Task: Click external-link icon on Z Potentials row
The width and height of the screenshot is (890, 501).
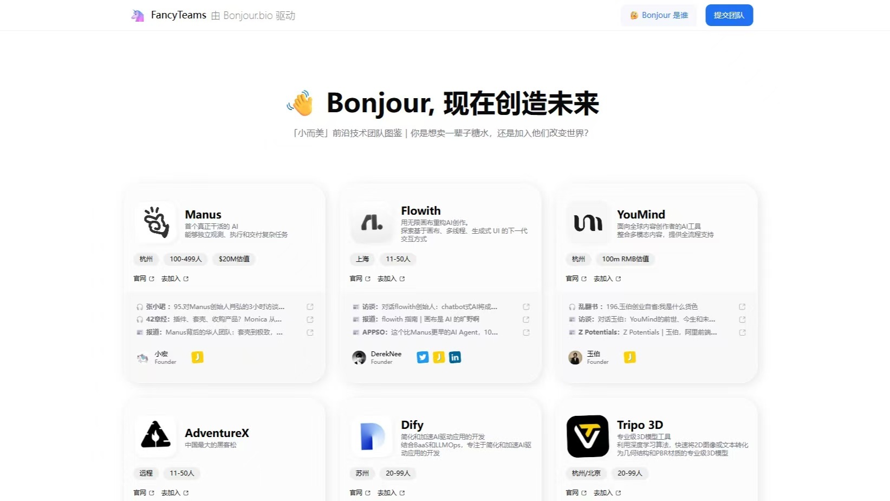Action: [742, 332]
